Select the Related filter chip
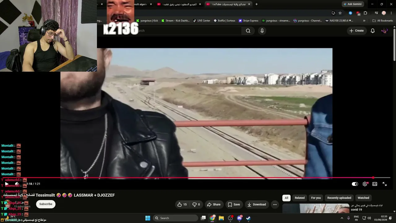 (x=299, y=198)
